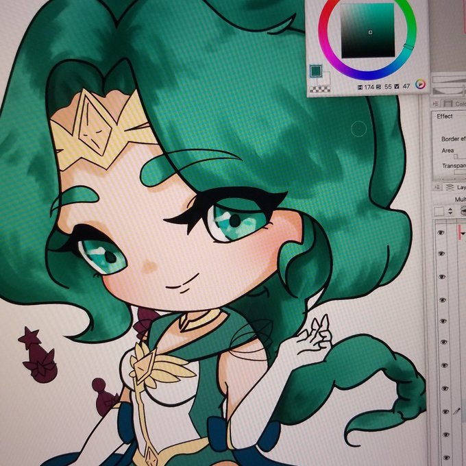Select the checkered transparent color swatch
This screenshot has height=466, width=466.
point(320,89)
